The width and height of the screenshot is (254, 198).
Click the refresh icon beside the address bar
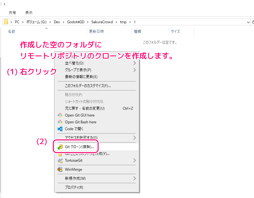(252, 22)
